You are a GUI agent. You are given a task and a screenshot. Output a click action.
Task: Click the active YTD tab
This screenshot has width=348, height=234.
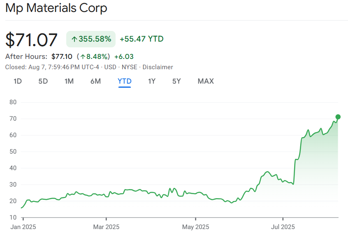[x=125, y=81]
